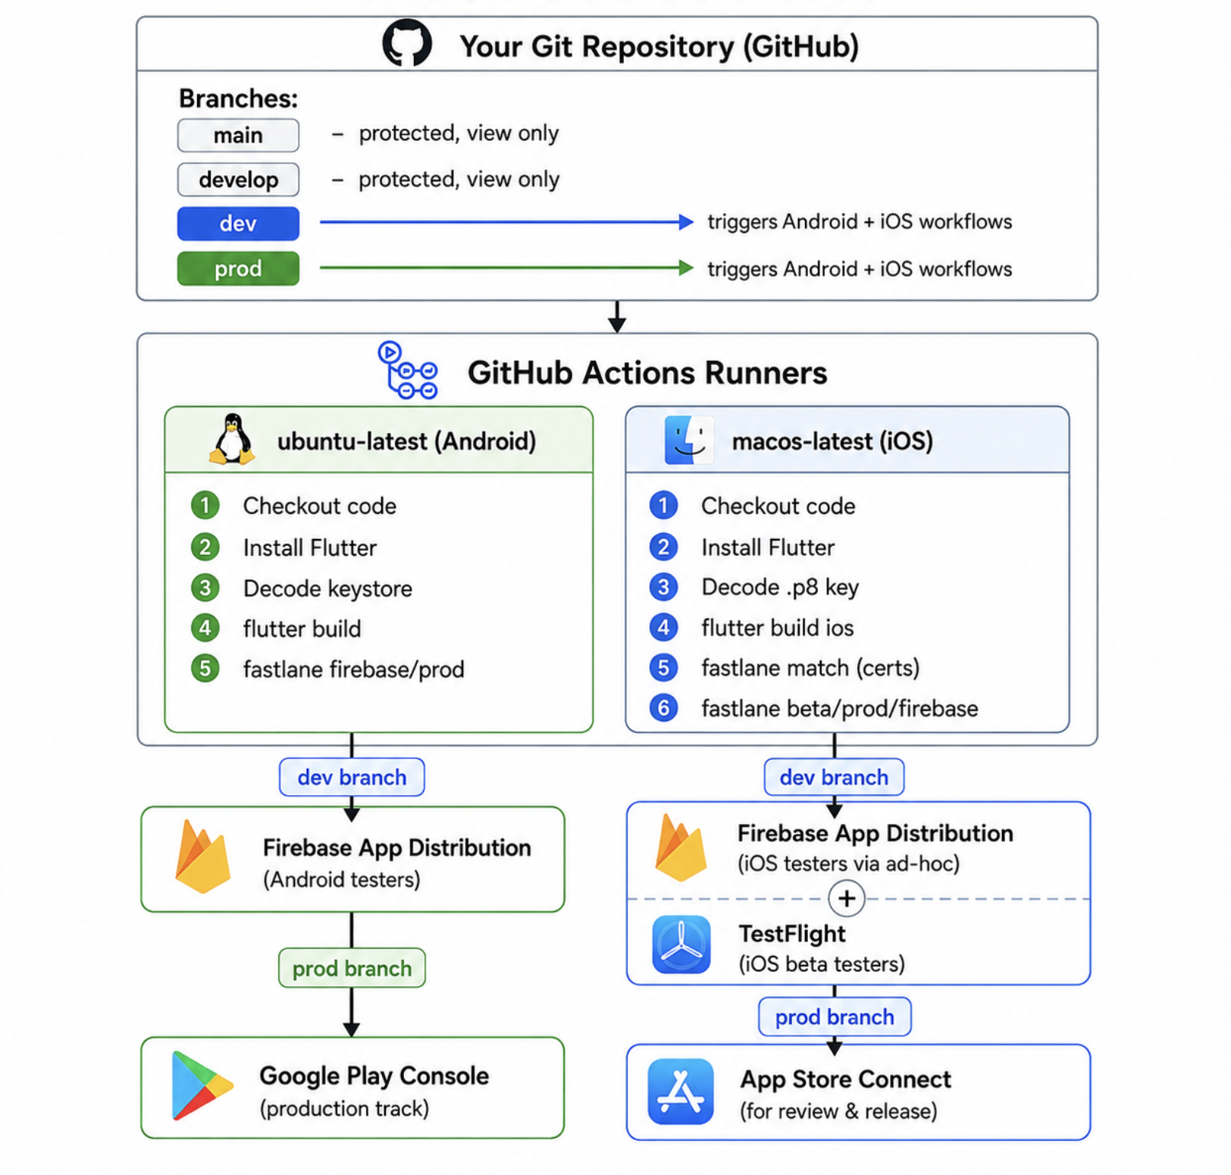Image resolution: width=1231 pixels, height=1175 pixels.
Task: Select the blue dev branch badge
Action: [238, 224]
